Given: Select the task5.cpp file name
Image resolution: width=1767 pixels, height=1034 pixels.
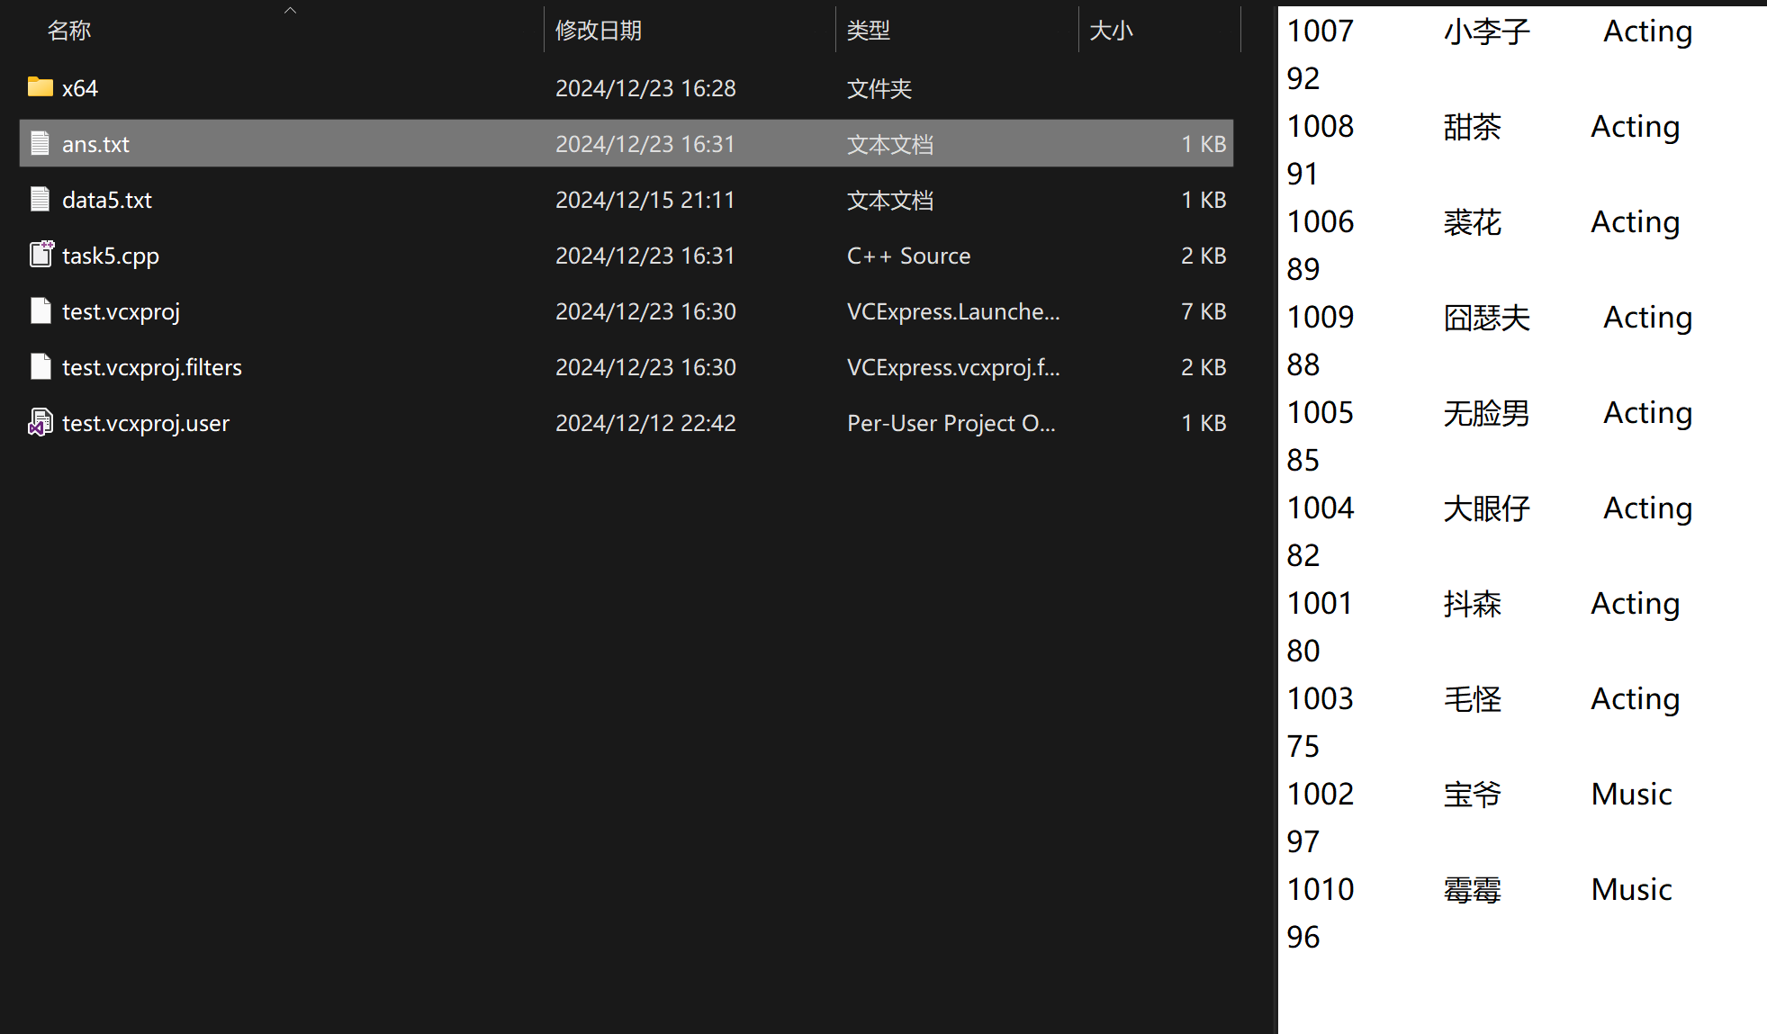Looking at the screenshot, I should point(111,256).
